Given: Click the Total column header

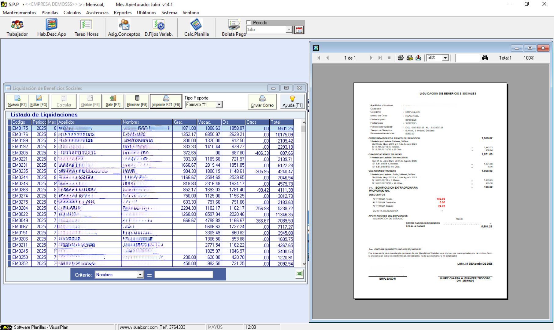Looking at the screenshot, I should pos(282,122).
